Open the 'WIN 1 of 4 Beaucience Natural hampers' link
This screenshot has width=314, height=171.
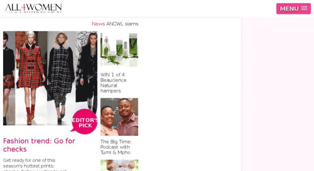[x=113, y=83]
